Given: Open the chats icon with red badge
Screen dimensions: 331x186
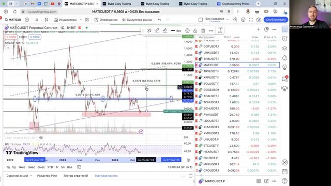Looking at the screenshot, I should pos(284,79).
